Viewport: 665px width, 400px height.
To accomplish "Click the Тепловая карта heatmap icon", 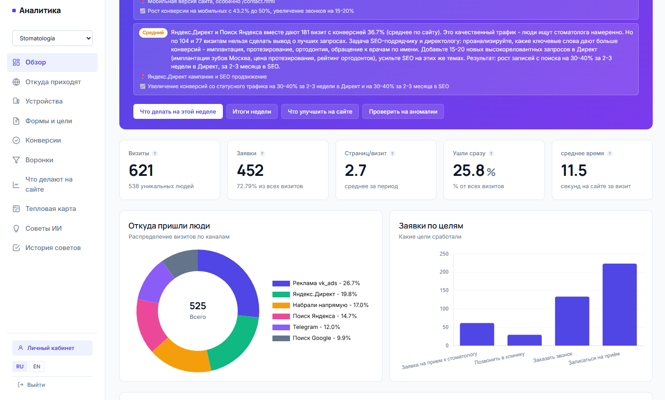I will 16,209.
